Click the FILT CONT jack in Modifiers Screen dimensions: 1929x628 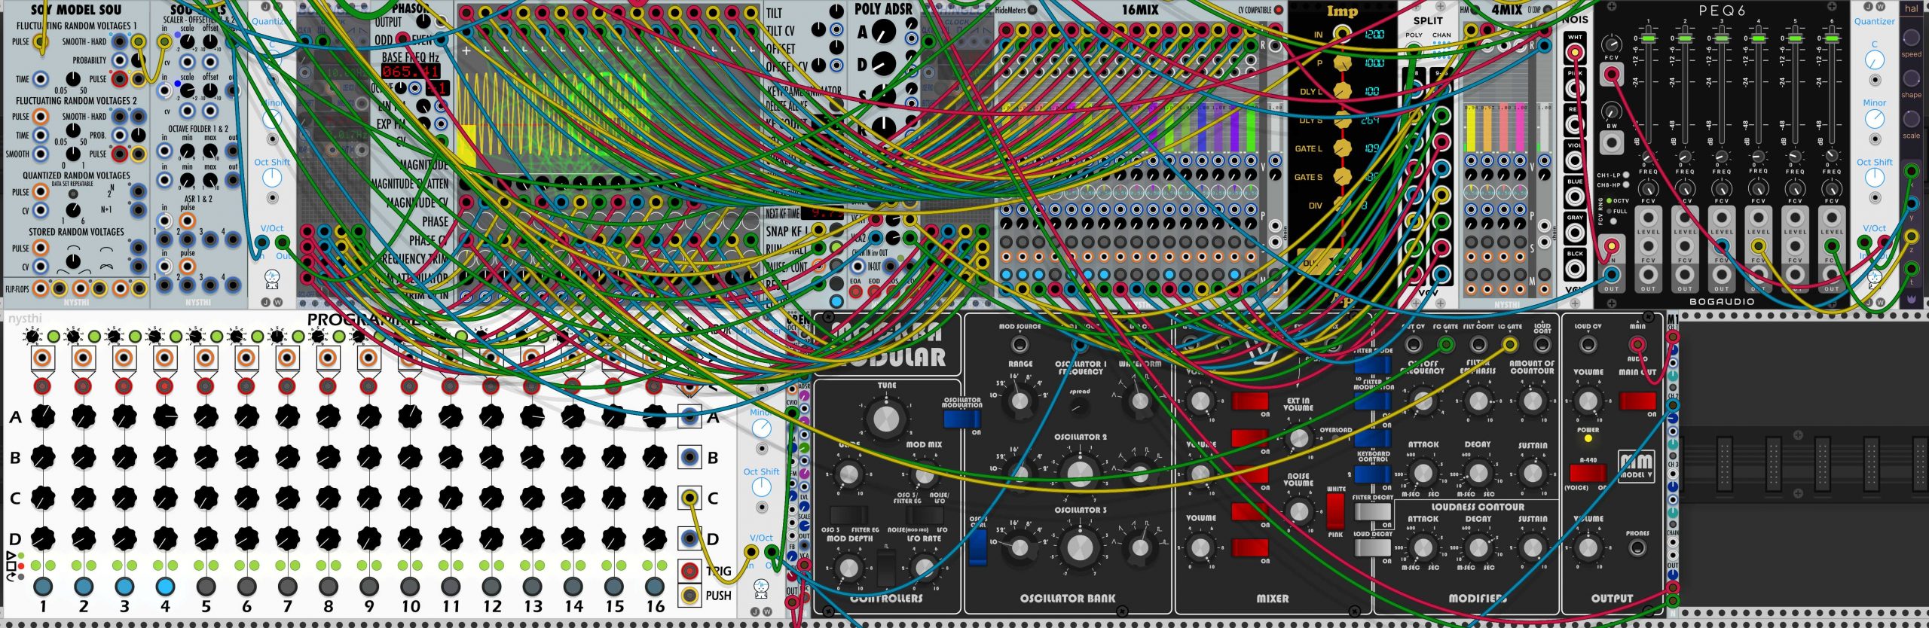1478,345
